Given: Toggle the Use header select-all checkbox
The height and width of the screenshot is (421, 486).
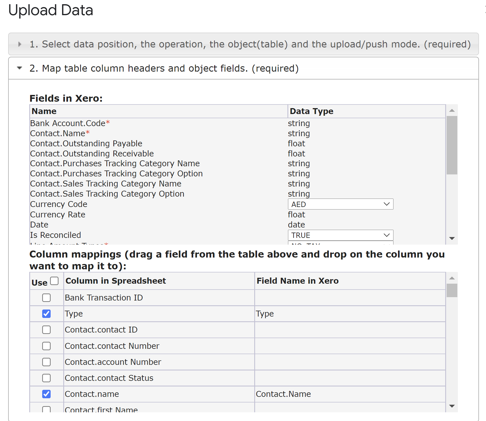Looking at the screenshot, I should tap(54, 281).
